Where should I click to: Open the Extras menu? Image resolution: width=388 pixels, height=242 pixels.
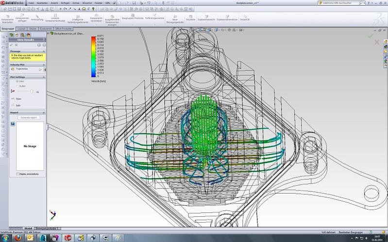pyautogui.click(x=76, y=3)
